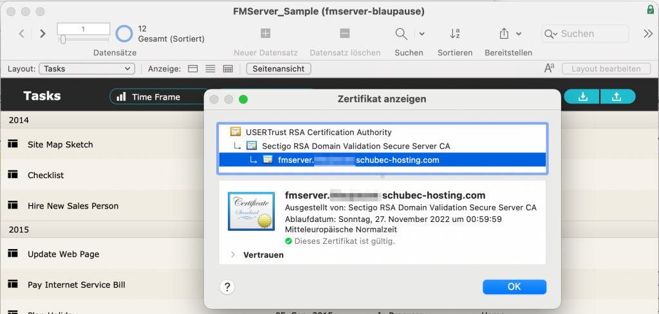Select the fmserver schubec-hosting.com certificate row
659x314 pixels.
[x=382, y=160]
